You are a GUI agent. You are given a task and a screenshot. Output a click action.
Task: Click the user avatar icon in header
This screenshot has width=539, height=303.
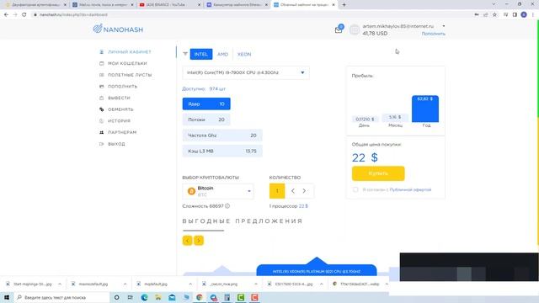click(x=355, y=30)
